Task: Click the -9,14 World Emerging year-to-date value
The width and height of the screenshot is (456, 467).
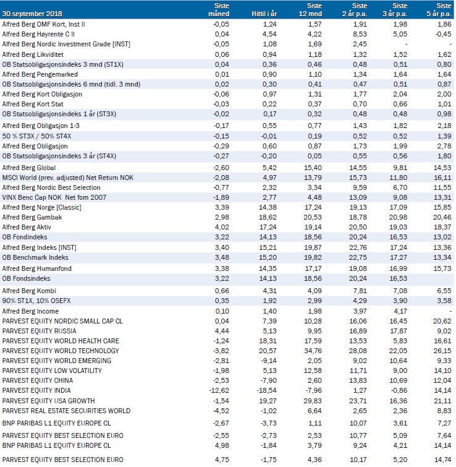Action: [268, 361]
